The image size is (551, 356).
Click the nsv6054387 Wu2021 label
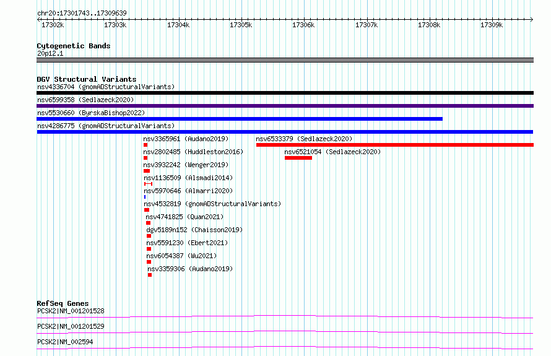click(181, 256)
